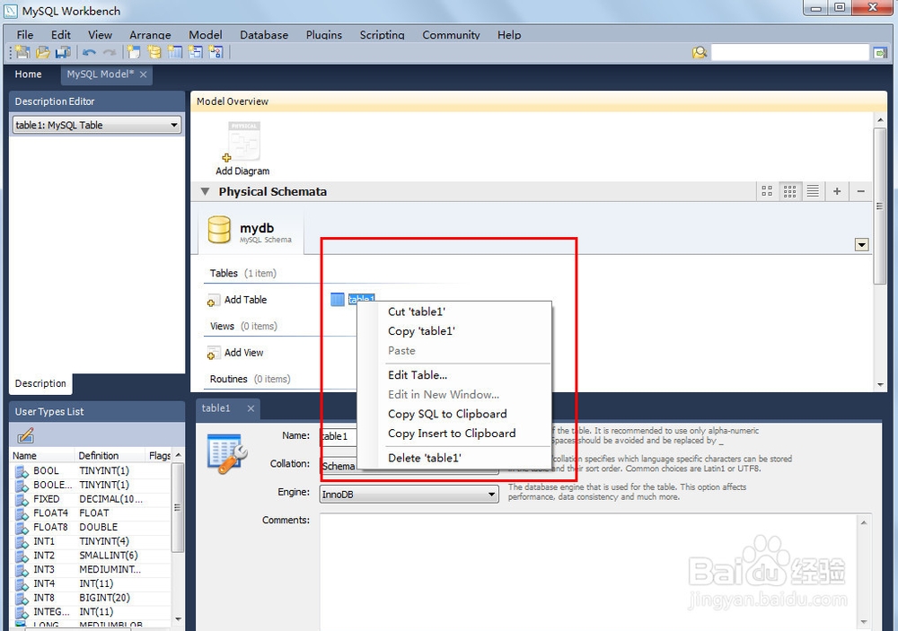Select the FIXED user type row
Viewport: 898px width, 631px height.
[92, 499]
